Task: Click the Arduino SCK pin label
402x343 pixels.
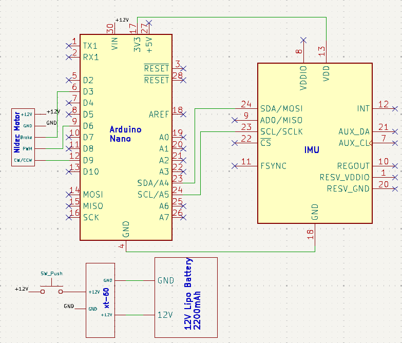Action: (x=91, y=217)
